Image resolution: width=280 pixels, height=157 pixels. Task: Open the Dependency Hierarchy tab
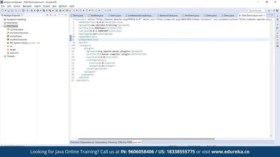pyautogui.click(x=106, y=142)
